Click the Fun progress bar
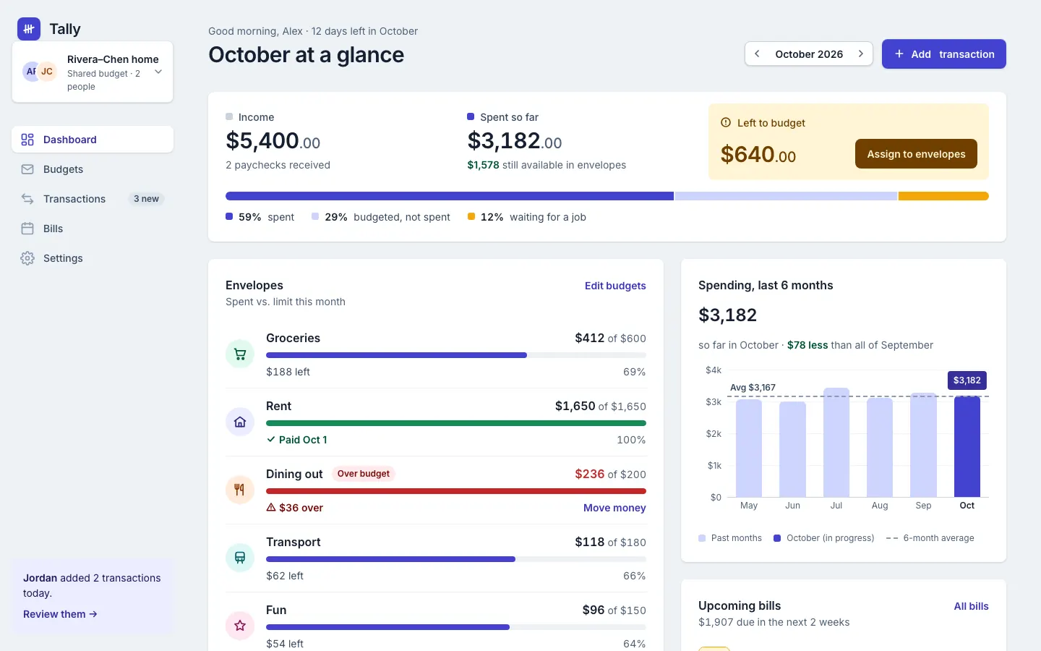The width and height of the screenshot is (1041, 651). point(456,627)
